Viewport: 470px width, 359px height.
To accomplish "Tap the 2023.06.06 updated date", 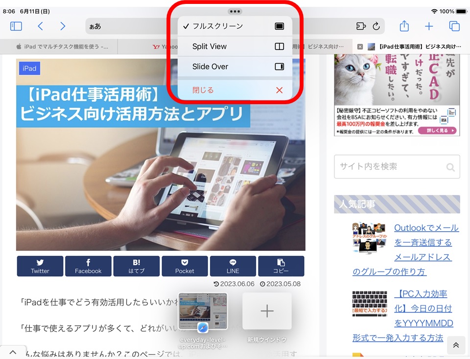I will point(234,284).
